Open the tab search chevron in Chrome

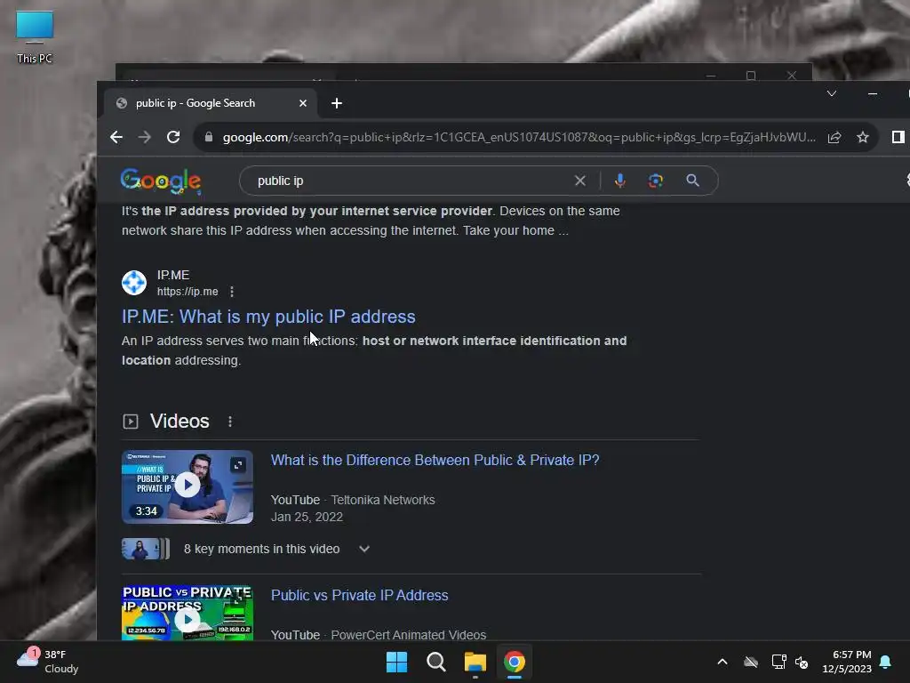click(832, 93)
